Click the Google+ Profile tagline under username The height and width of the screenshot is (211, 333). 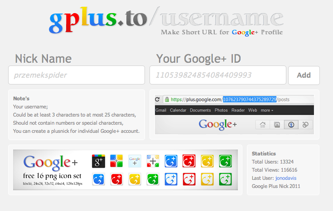222,33
